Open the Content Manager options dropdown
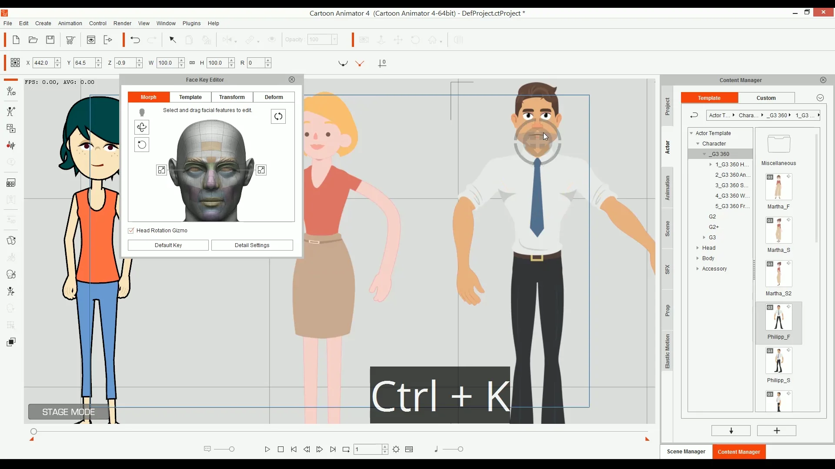The width and height of the screenshot is (835, 469). click(x=820, y=98)
